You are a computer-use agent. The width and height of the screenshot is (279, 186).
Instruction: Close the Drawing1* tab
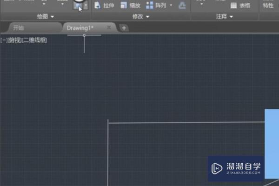pos(109,27)
